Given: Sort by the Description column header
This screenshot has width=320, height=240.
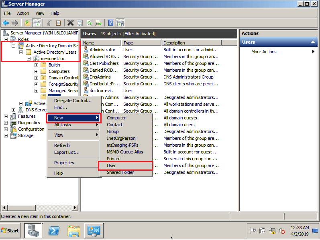Looking at the screenshot, I should (x=192, y=43).
